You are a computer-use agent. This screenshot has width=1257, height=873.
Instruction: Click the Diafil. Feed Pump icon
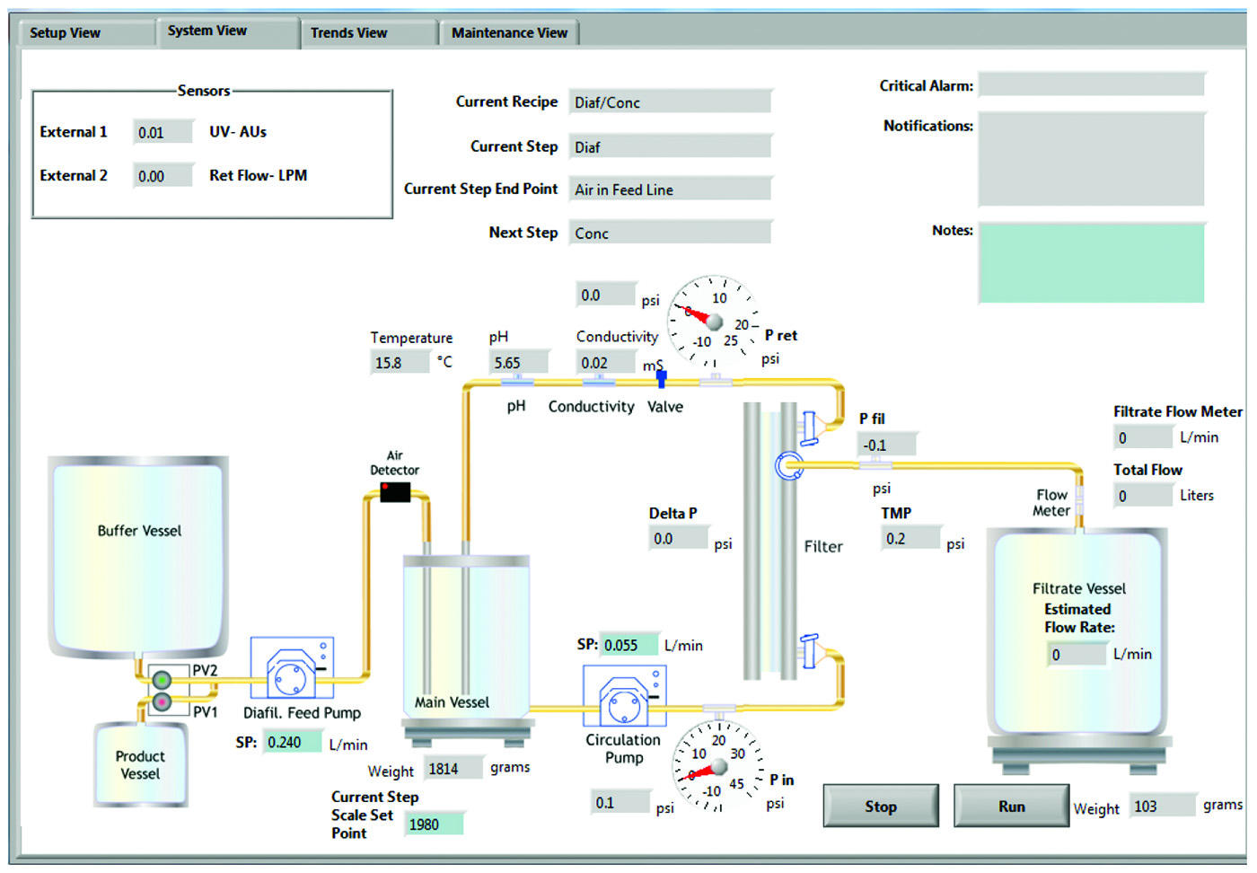[292, 669]
